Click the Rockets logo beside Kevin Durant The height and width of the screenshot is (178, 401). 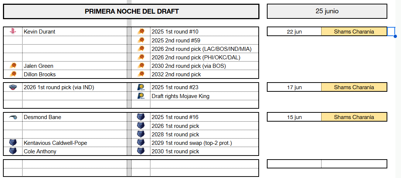[x=13, y=32]
